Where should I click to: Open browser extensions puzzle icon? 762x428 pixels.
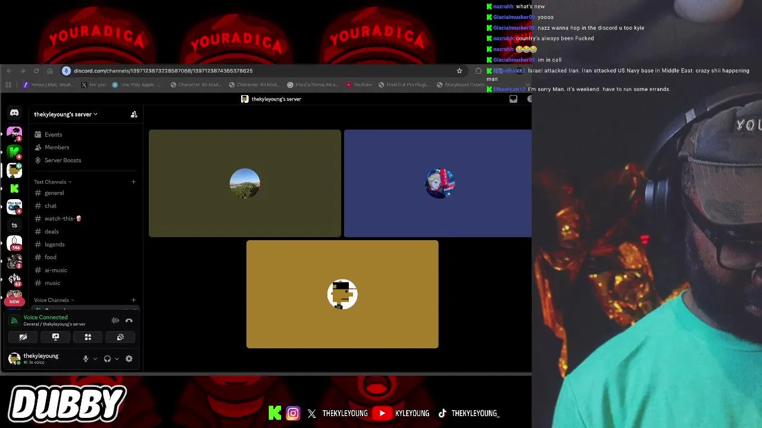point(479,71)
